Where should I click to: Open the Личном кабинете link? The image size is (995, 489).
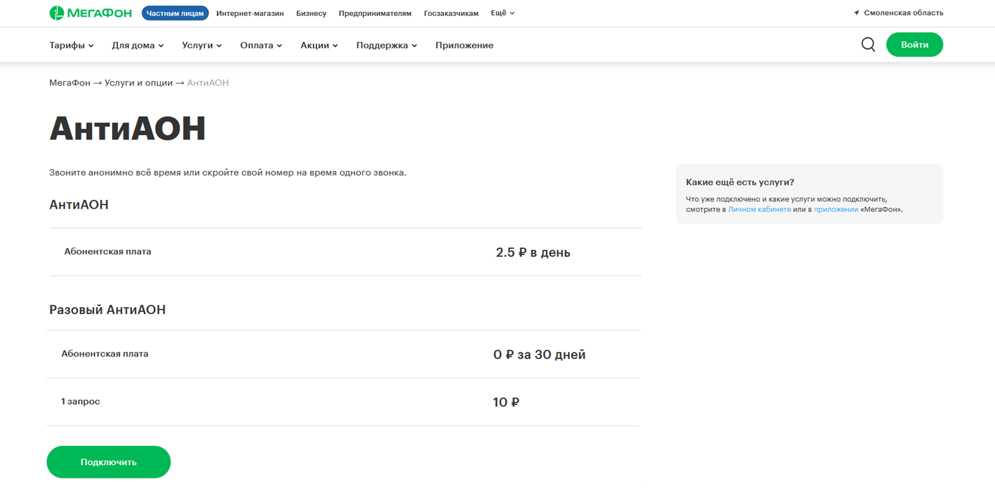coord(760,209)
